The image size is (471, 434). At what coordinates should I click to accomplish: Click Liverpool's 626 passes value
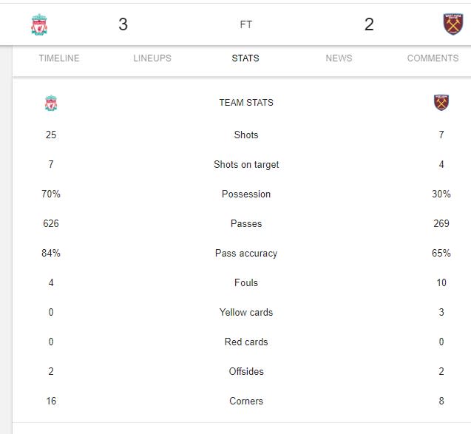(x=51, y=223)
